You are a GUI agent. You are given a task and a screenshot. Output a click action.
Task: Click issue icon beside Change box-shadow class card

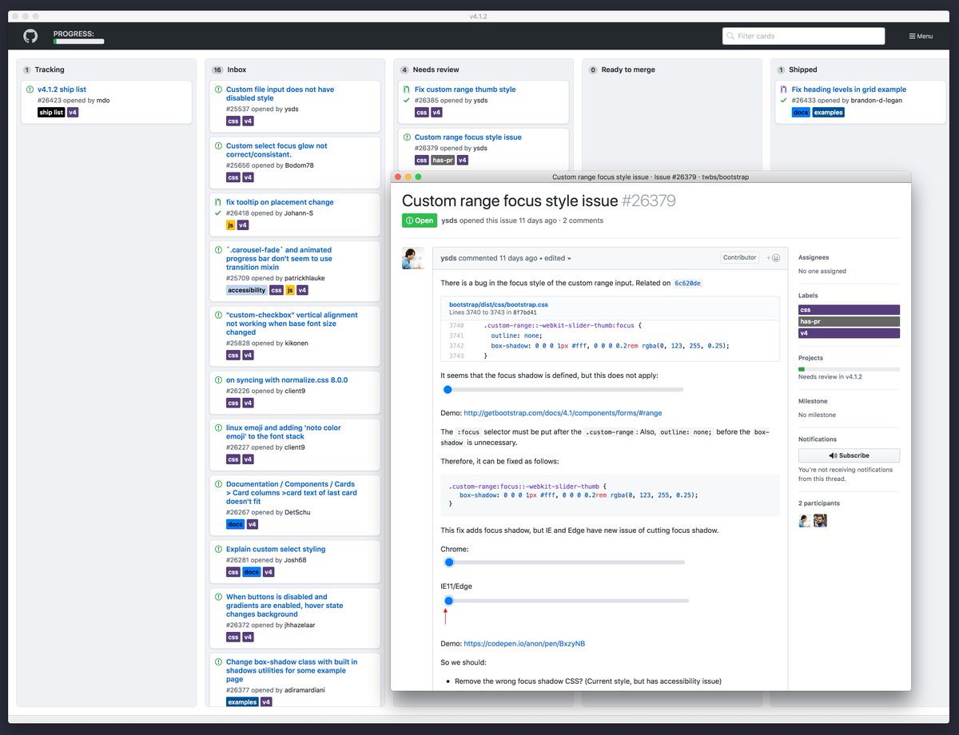[218, 662]
